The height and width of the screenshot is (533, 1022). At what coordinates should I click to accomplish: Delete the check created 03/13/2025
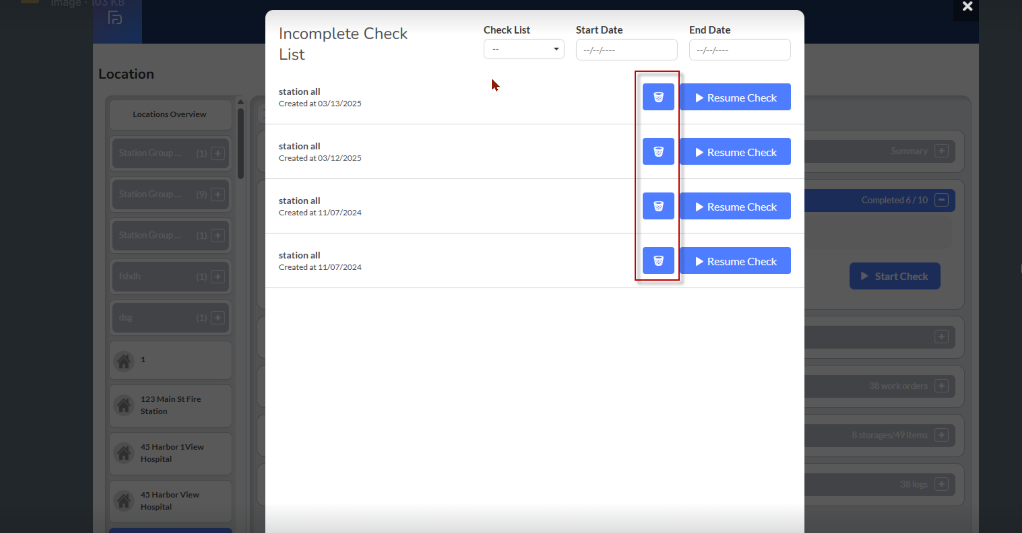[658, 97]
